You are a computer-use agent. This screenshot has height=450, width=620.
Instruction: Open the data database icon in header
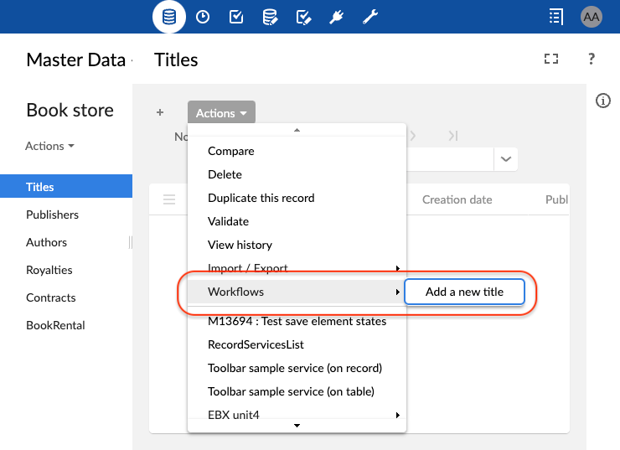[x=169, y=16]
